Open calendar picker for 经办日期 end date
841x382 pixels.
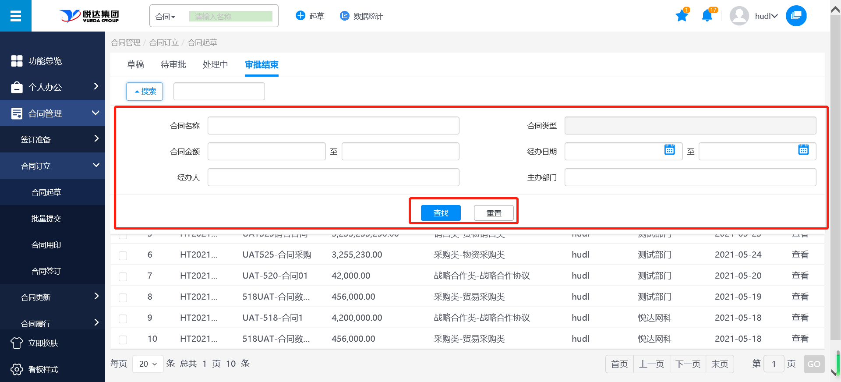803,150
